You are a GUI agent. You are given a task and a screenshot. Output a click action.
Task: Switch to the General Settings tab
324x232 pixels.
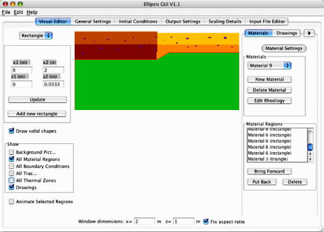point(92,21)
